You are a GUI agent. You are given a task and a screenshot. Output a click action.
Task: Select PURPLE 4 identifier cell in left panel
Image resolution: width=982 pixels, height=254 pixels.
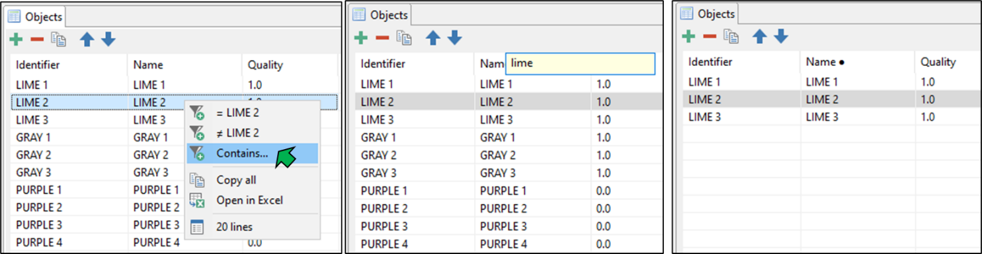[x=69, y=242]
